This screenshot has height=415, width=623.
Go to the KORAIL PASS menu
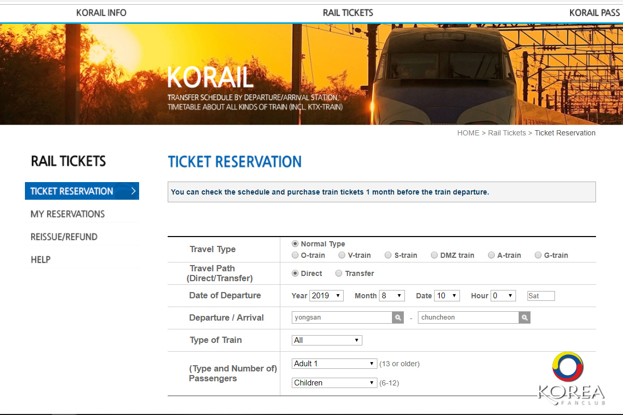pyautogui.click(x=594, y=12)
